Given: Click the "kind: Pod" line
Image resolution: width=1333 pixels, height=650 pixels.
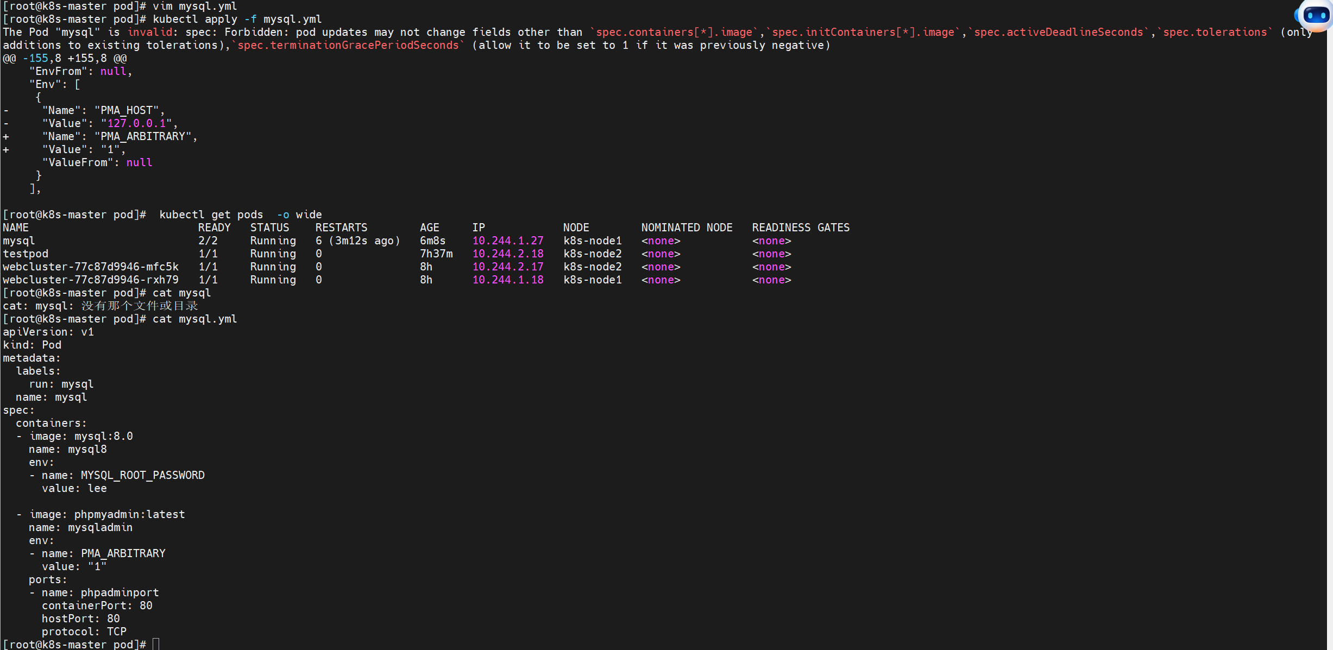Looking at the screenshot, I should 32,345.
